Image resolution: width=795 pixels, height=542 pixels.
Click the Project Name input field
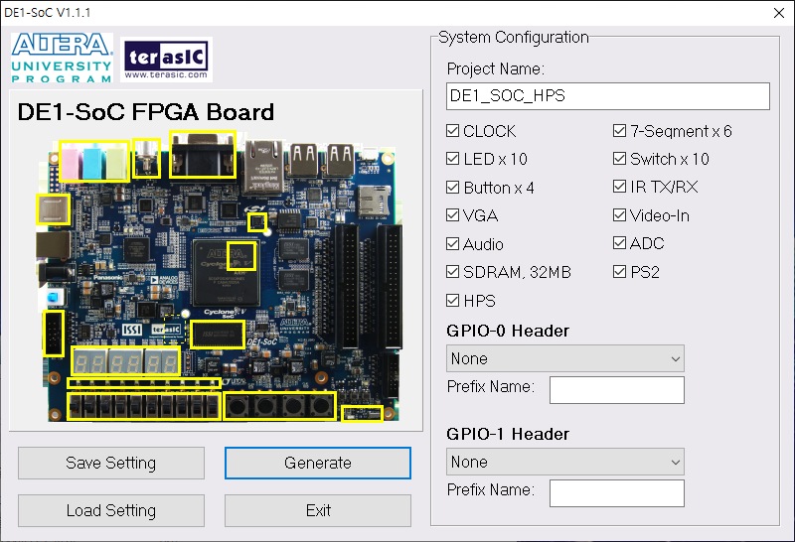(608, 96)
